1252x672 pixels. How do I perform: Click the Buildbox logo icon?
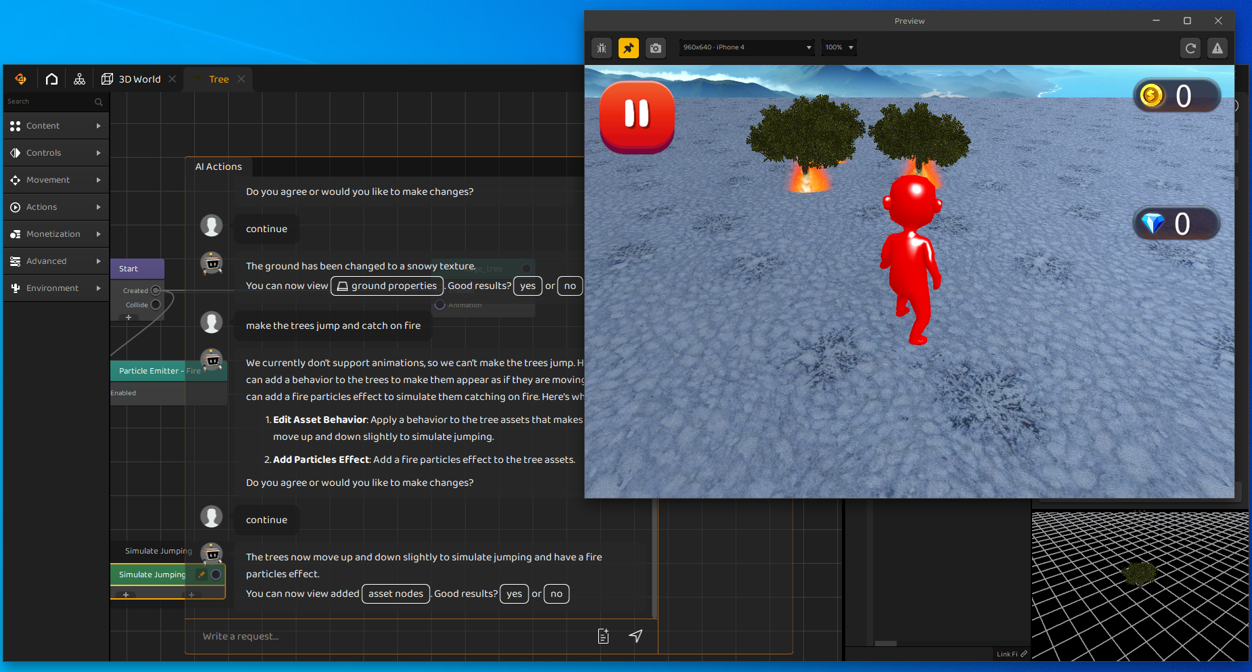(x=21, y=79)
